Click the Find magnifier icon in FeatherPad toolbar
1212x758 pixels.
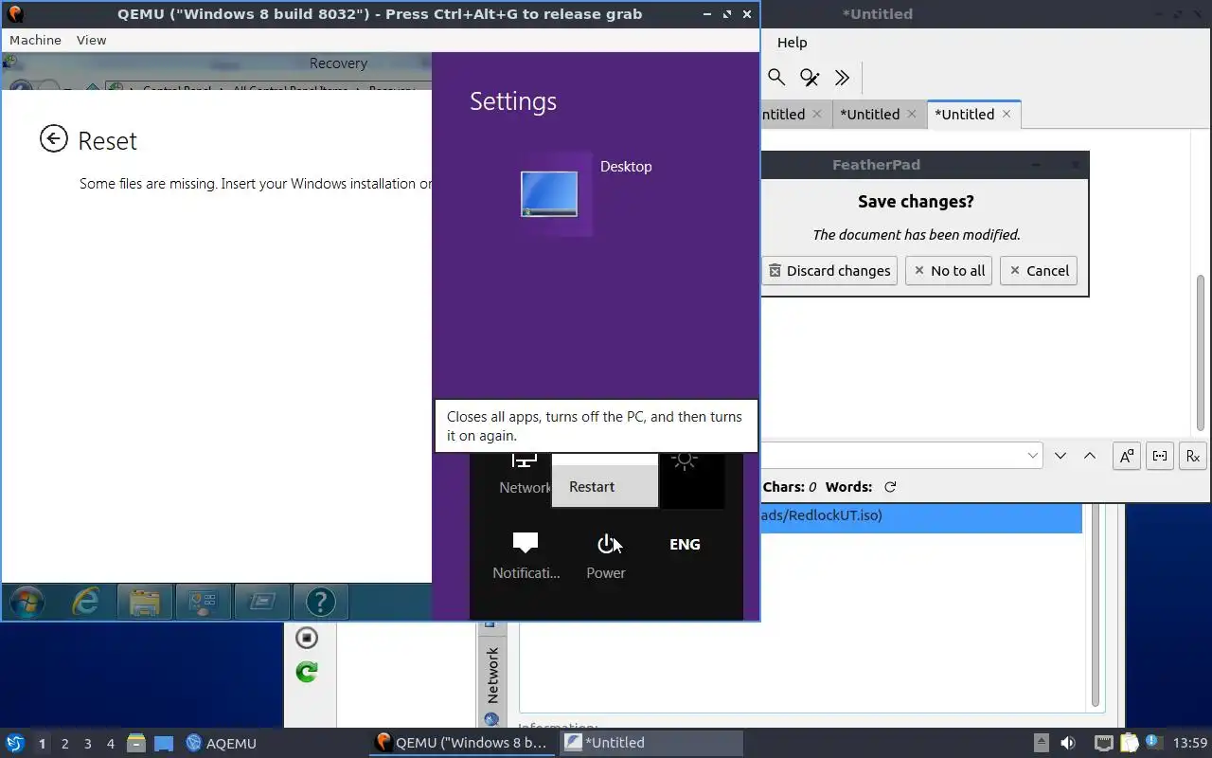click(x=776, y=78)
